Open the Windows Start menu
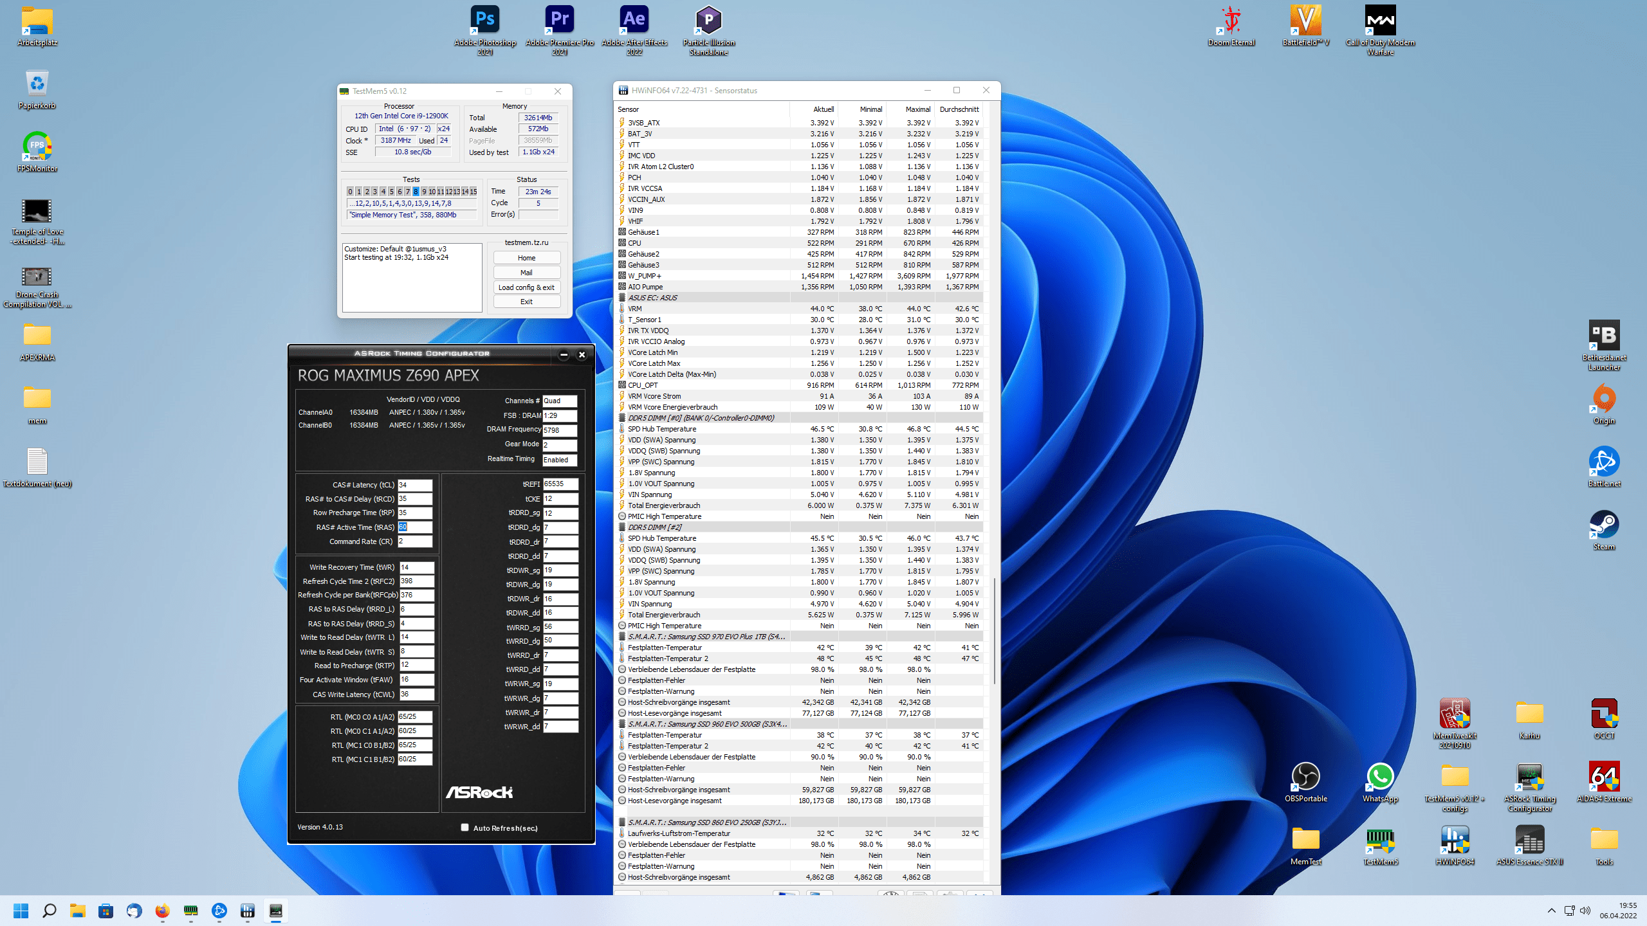 click(x=21, y=911)
